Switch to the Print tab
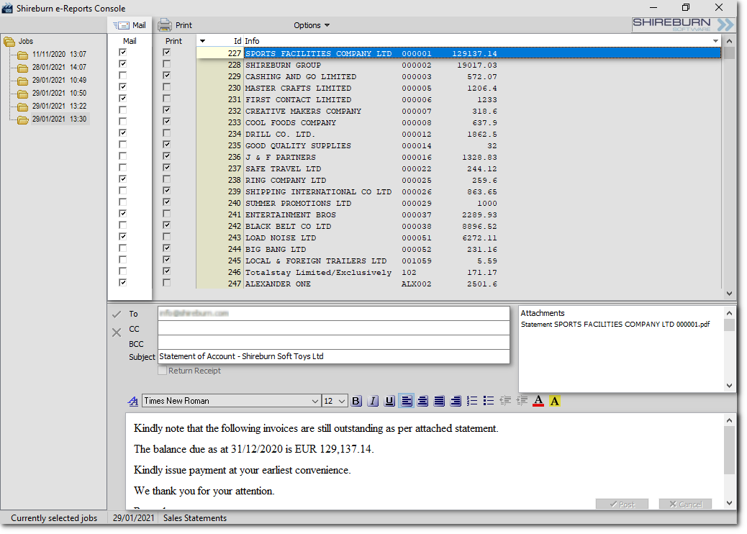The height and width of the screenshot is (534, 747). pyautogui.click(x=175, y=25)
